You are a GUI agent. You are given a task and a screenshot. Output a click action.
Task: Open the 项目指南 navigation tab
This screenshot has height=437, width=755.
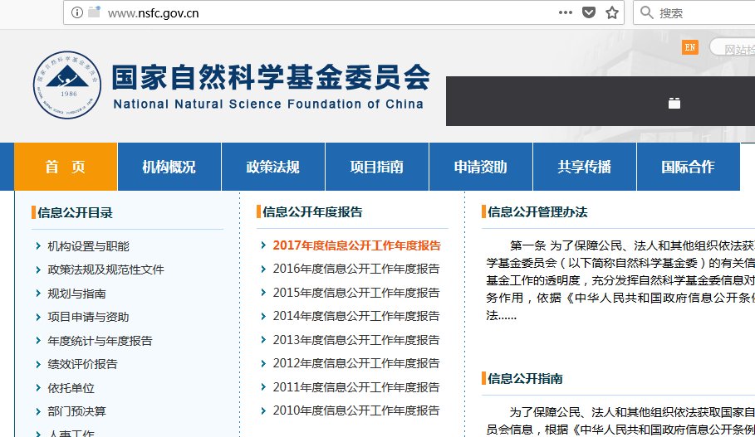click(x=377, y=167)
